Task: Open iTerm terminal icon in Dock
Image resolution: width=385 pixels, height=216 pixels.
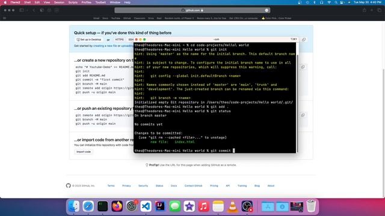Action: pos(103,206)
